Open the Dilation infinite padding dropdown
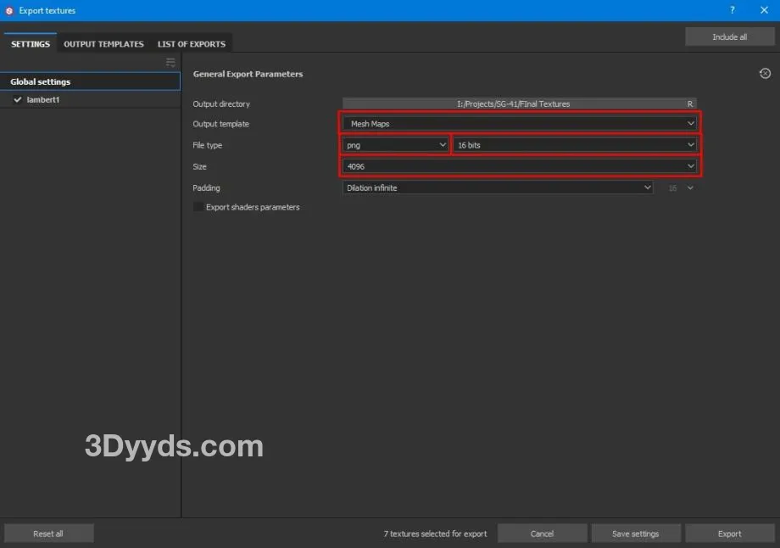 click(498, 187)
